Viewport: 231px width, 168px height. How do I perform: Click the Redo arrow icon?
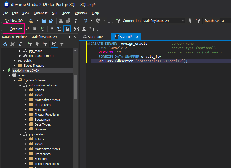[98, 20]
